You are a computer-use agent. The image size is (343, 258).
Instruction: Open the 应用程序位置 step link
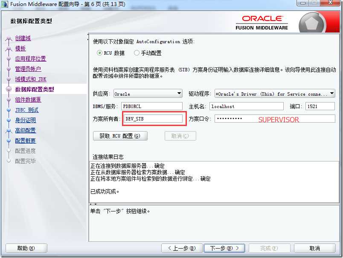click(31, 59)
